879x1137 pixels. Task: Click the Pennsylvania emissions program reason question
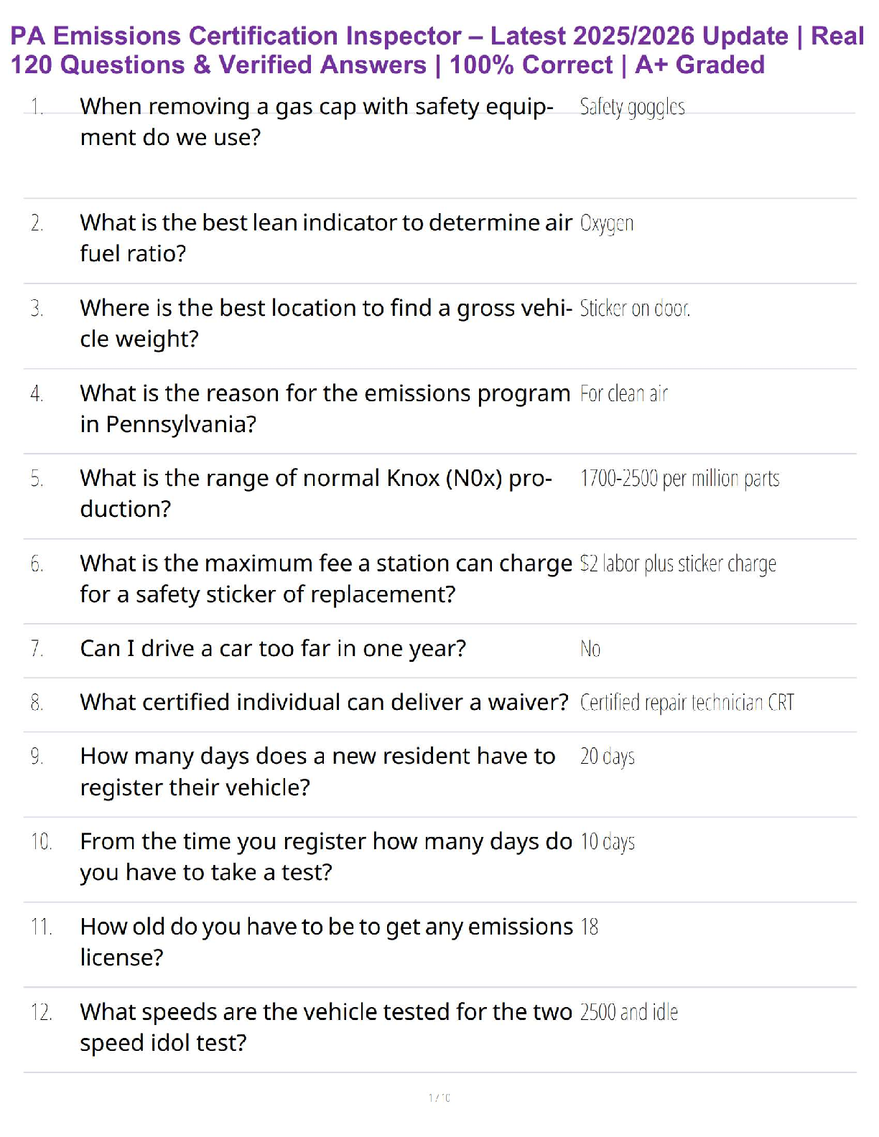pyautogui.click(x=325, y=408)
